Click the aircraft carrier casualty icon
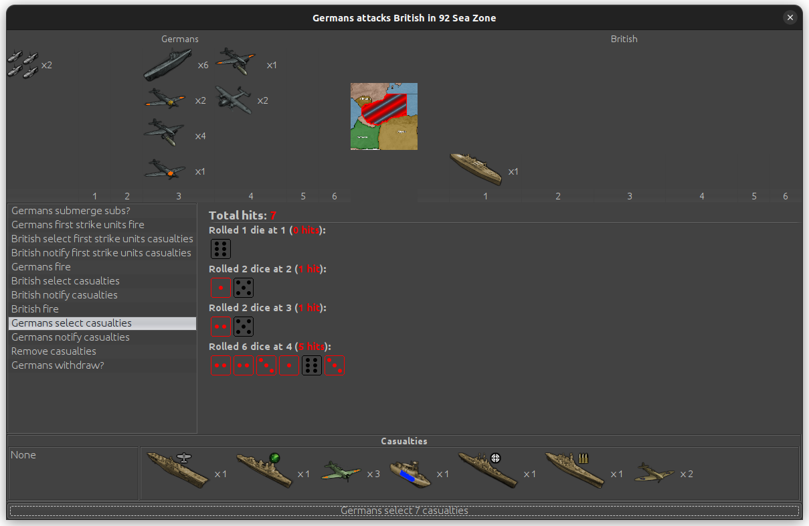 pyautogui.click(x=177, y=470)
